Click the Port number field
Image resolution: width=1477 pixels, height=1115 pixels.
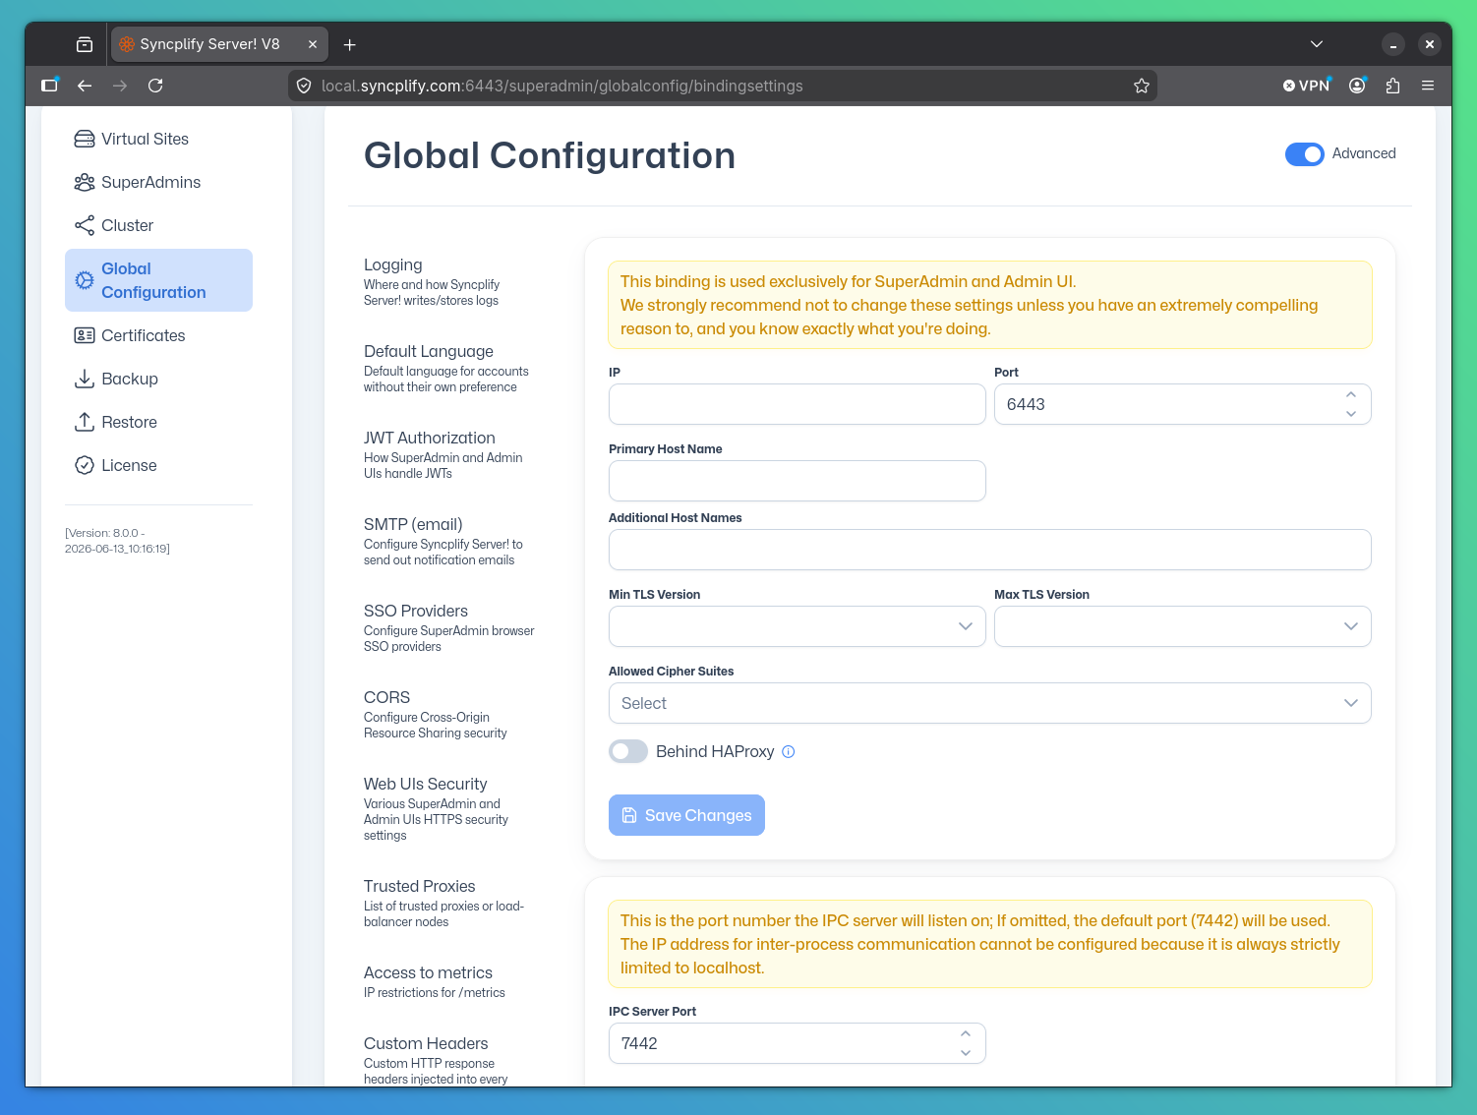[x=1182, y=404]
